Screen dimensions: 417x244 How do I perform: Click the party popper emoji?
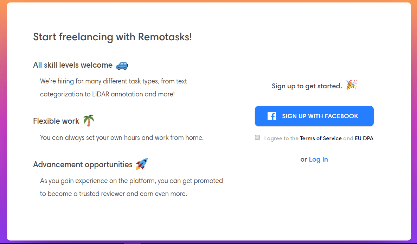point(352,84)
